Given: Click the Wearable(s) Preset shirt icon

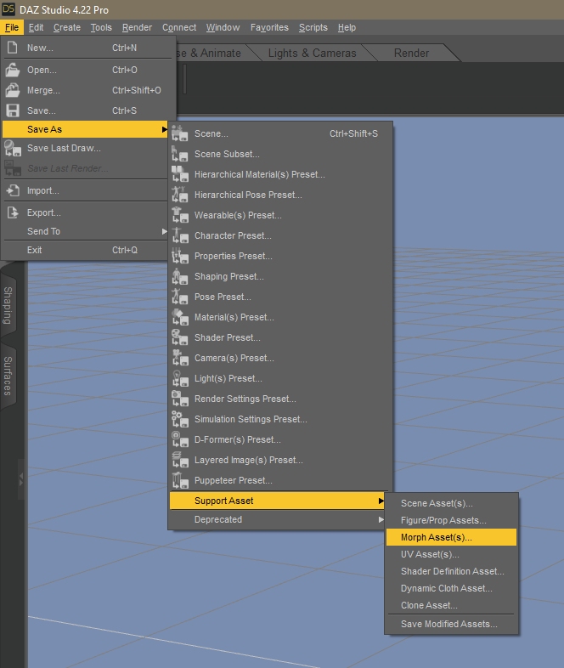Looking at the screenshot, I should (179, 215).
